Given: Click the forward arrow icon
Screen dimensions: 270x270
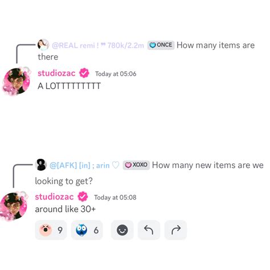Looking at the screenshot, I should pyautogui.click(x=175, y=230).
